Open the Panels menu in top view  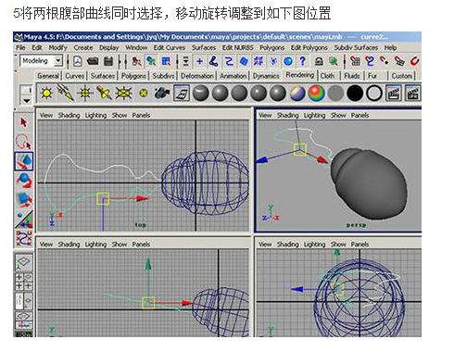141,115
